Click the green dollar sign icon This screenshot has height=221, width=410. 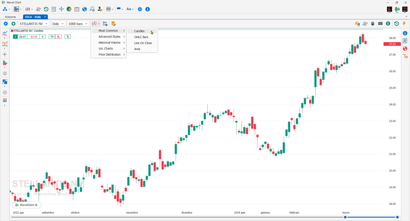(388, 24)
